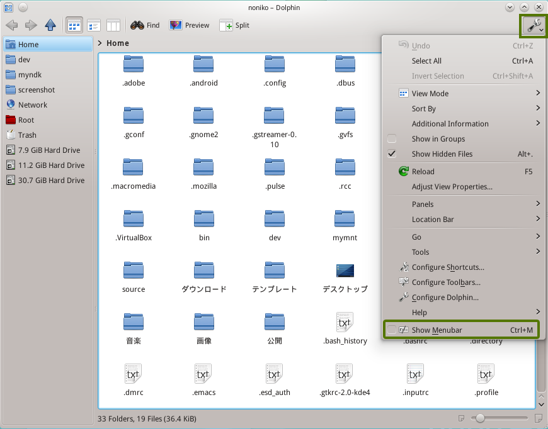Click the round on-all-desktops pin titlebar button

[23, 8]
